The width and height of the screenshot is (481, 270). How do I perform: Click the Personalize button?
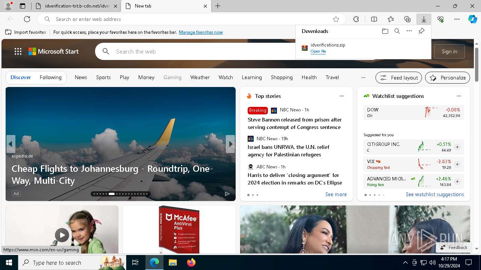448,78
